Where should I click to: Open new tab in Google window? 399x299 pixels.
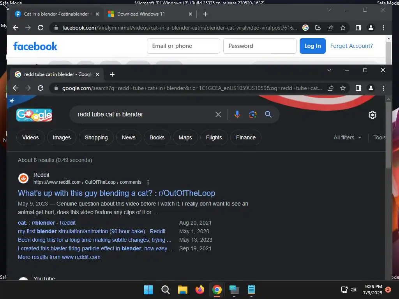pos(112,74)
